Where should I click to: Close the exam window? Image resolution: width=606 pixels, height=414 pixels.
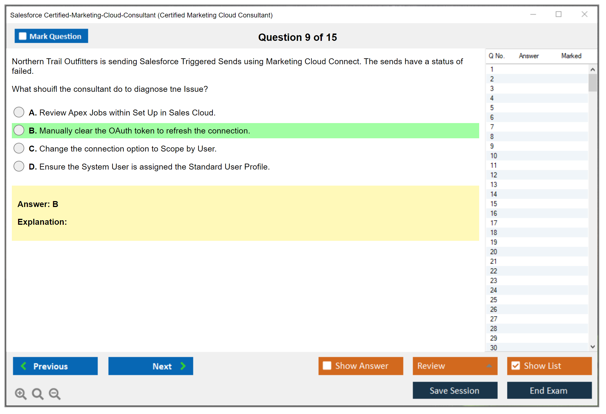(x=584, y=14)
